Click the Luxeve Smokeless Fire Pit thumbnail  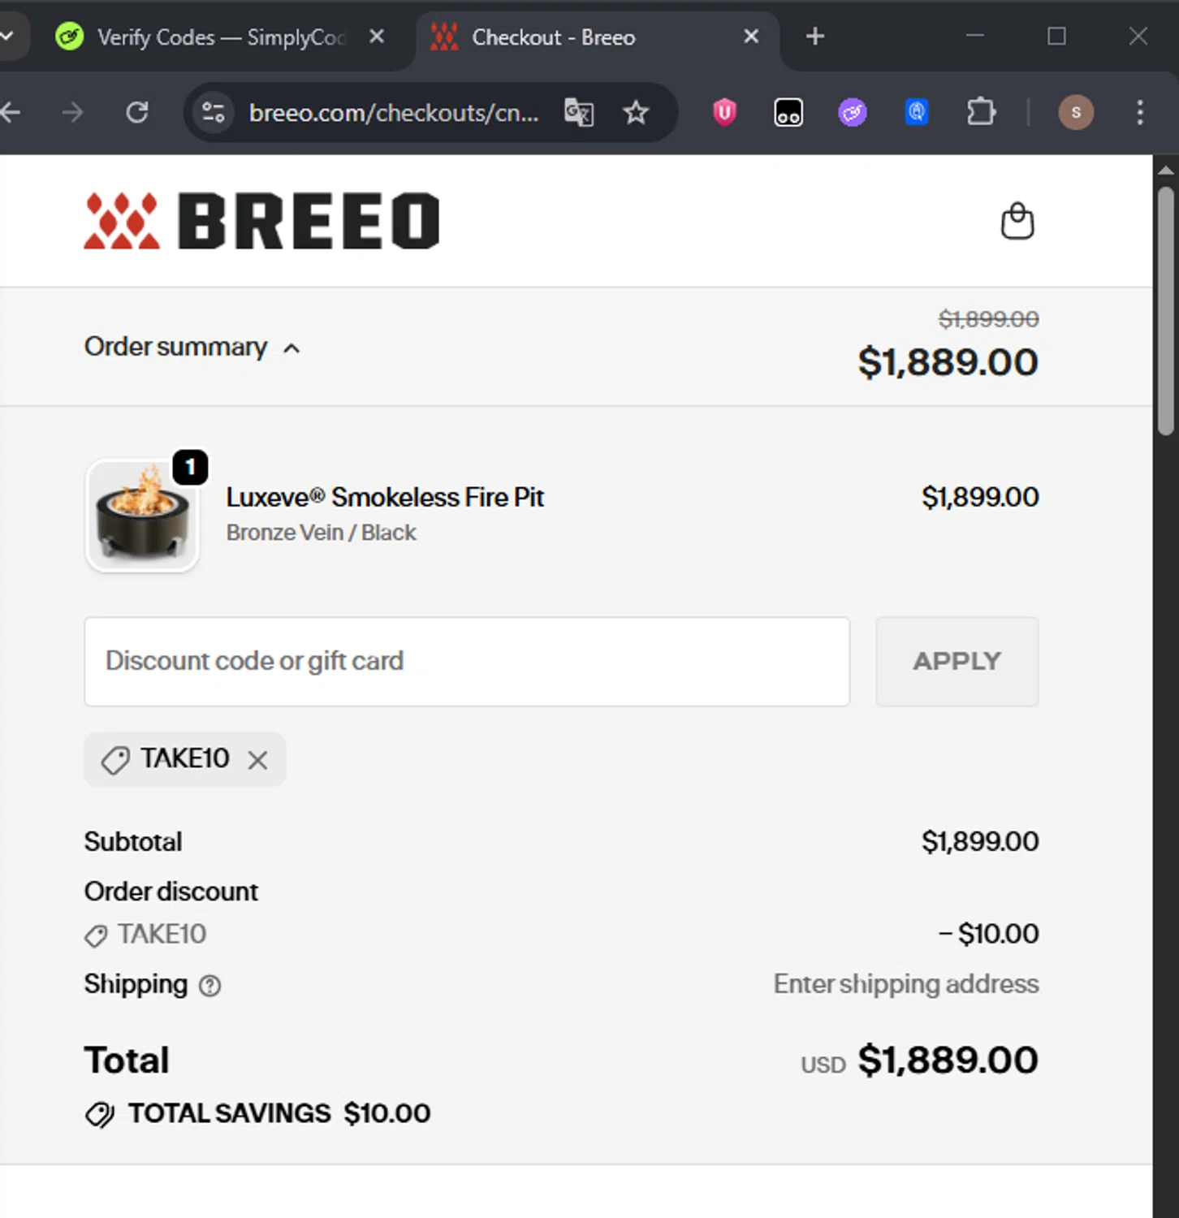(143, 516)
